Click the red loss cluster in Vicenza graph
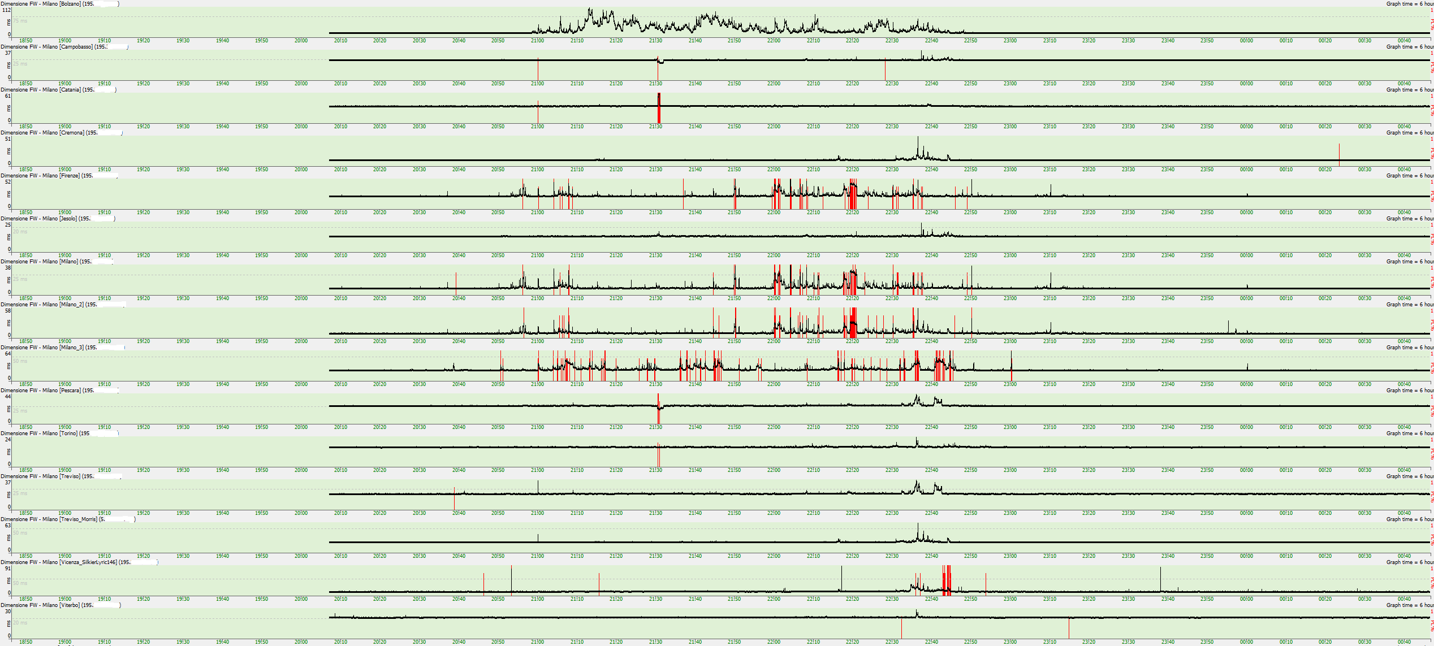 [x=947, y=581]
